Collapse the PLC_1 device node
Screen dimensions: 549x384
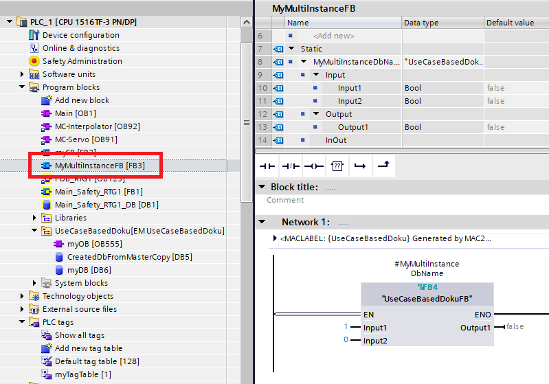coord(10,22)
